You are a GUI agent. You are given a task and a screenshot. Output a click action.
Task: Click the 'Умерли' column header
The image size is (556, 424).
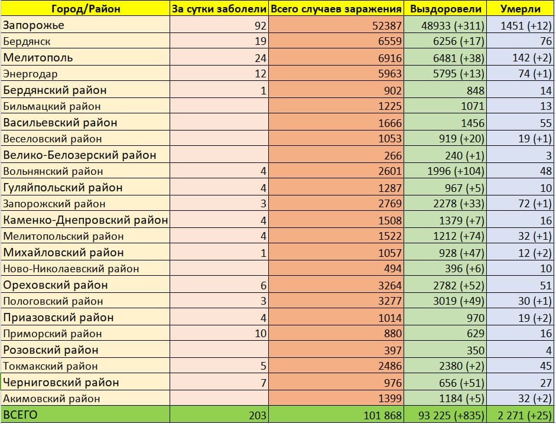521,9
